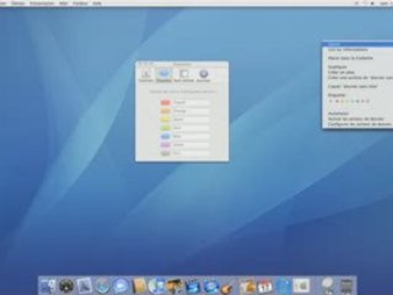Open System Preferences icon in the Dock
The height and width of the screenshot is (295, 393).
tap(301, 286)
